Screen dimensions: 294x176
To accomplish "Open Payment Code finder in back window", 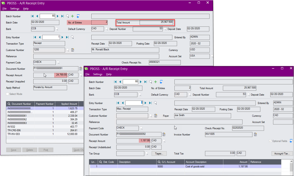I will [58, 62].
